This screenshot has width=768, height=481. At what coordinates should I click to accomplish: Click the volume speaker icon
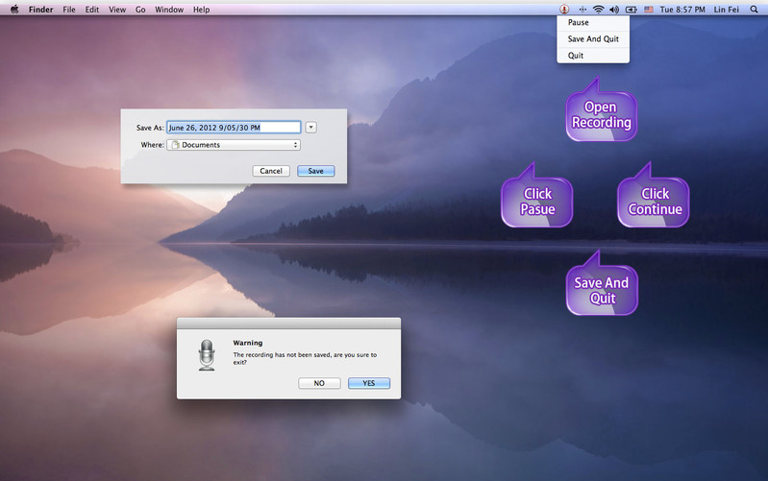pyautogui.click(x=614, y=9)
